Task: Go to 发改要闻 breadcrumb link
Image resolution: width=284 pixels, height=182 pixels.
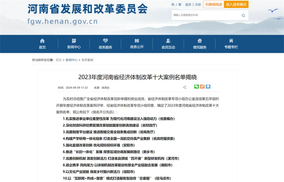Action: click(x=87, y=60)
